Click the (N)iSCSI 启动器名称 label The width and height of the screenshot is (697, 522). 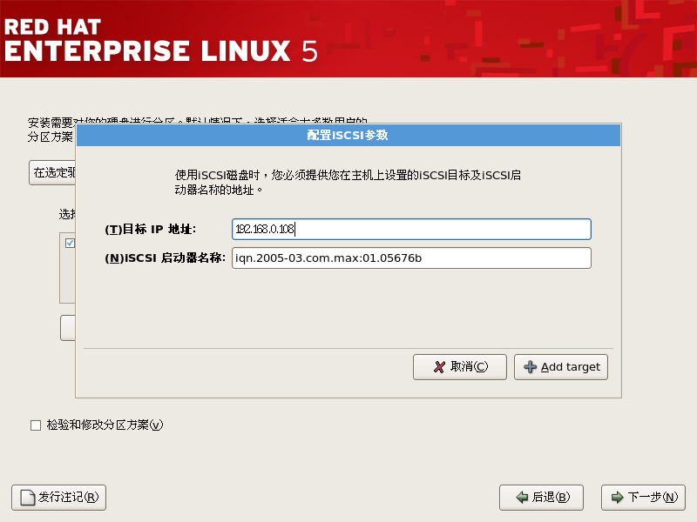165,258
